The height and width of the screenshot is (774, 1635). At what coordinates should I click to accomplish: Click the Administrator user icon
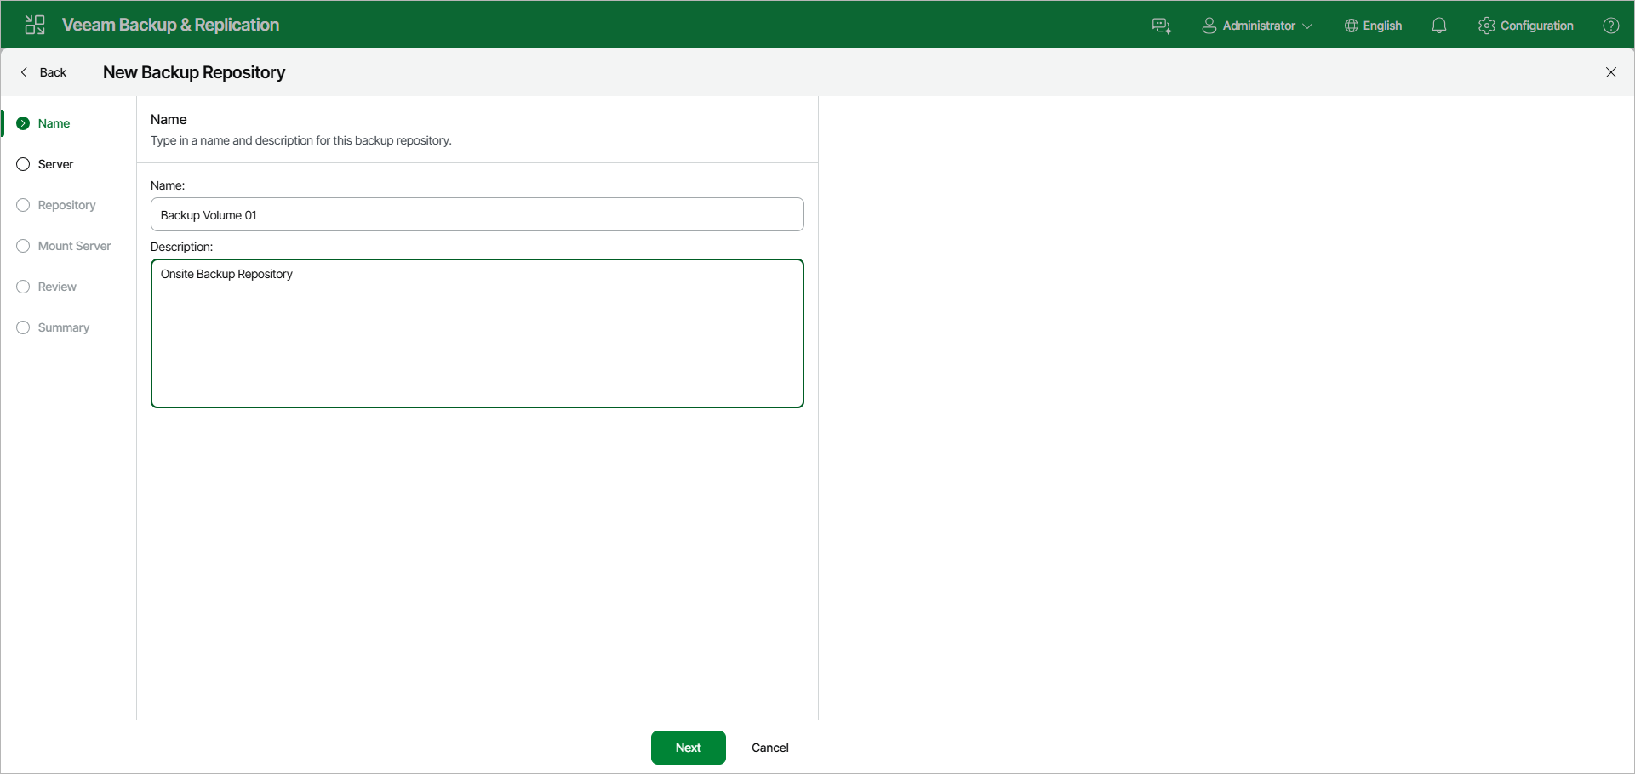click(x=1209, y=26)
